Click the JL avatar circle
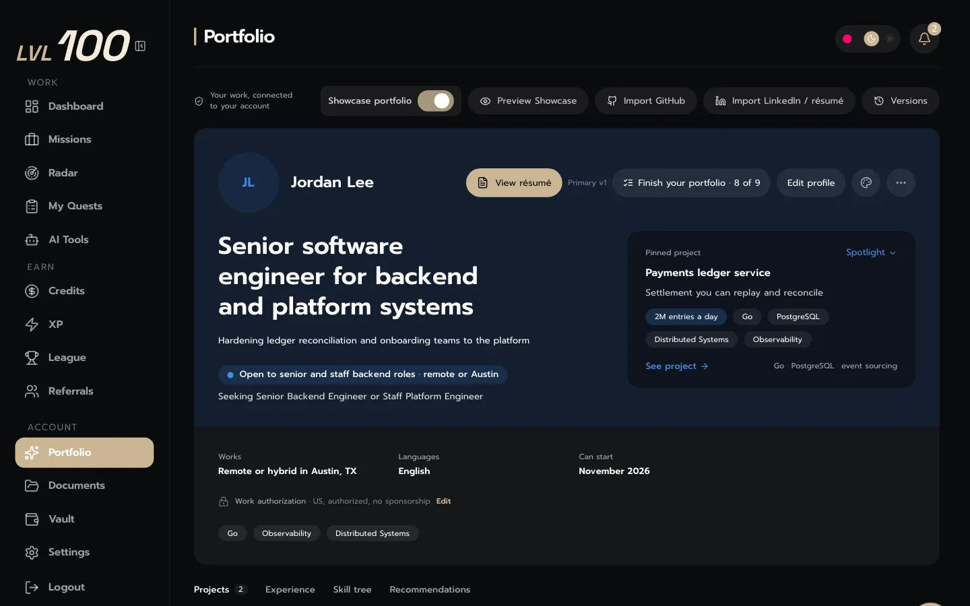This screenshot has height=606, width=970. pyautogui.click(x=248, y=182)
